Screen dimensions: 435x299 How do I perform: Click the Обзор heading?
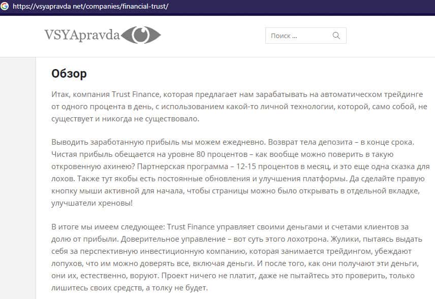(69, 74)
